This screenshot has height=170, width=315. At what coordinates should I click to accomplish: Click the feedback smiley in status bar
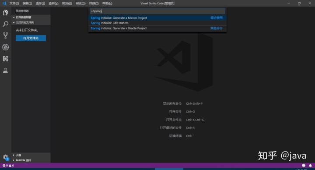click(x=304, y=165)
